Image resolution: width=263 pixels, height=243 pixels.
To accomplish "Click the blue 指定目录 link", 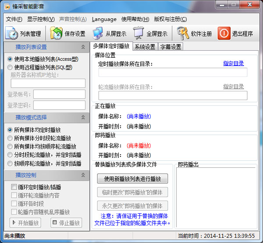I will 233,64.
